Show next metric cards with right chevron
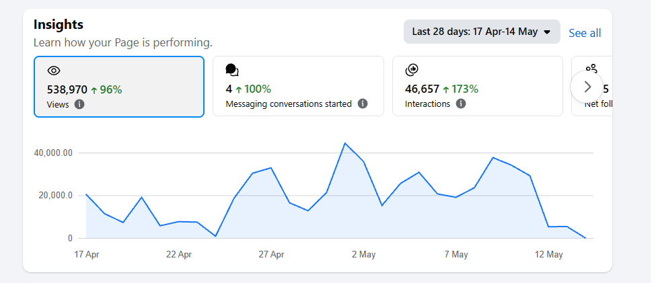Screen dimensions: 652x283 coord(587,87)
